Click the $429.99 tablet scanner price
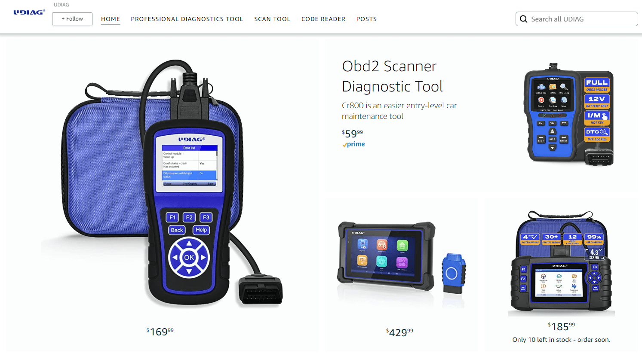Image resolution: width=642 pixels, height=353 pixels. [399, 332]
